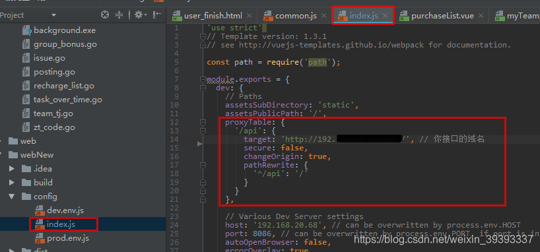The height and width of the screenshot is (252, 540).
Task: Close the purchaseList.vue tab
Action: pyautogui.click(x=481, y=16)
